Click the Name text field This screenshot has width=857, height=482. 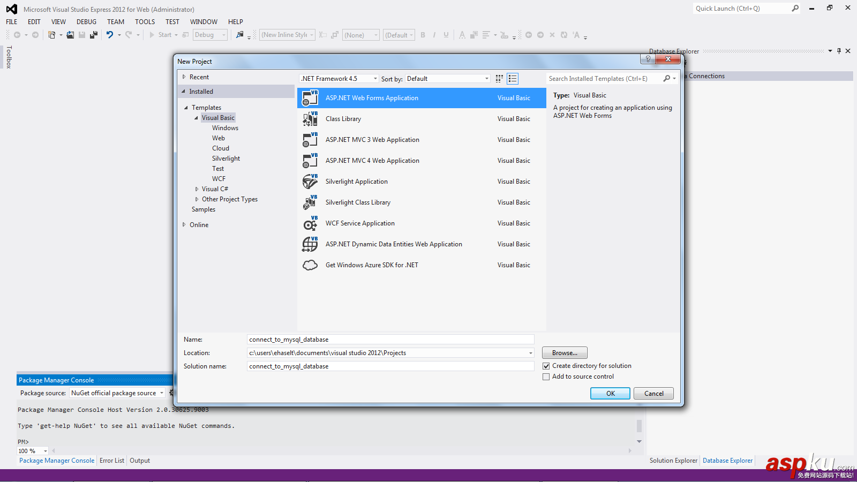(390, 340)
